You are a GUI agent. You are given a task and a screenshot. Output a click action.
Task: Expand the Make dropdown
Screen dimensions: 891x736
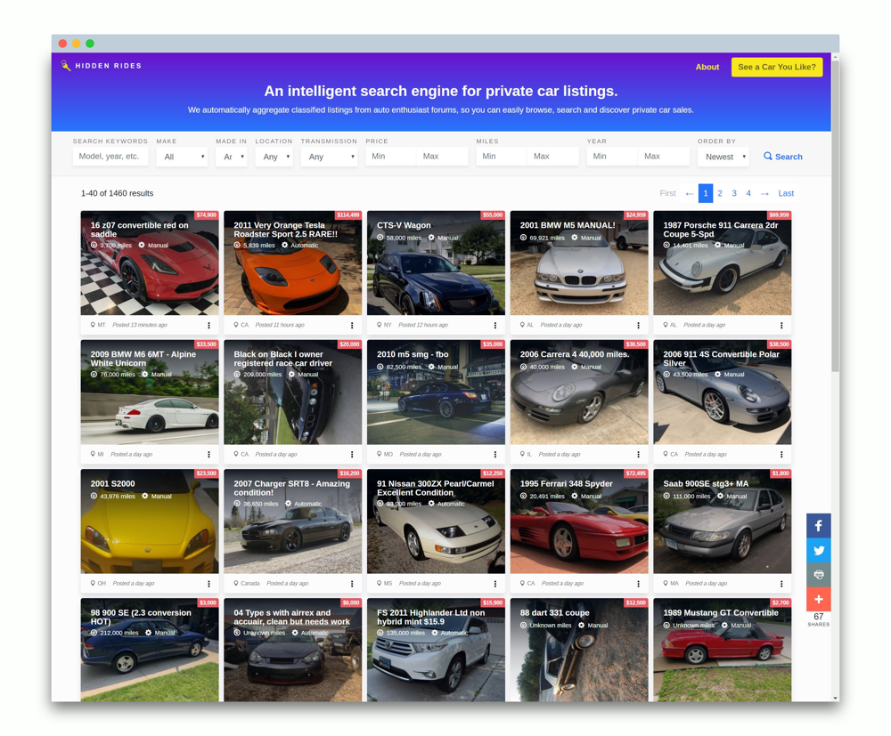[182, 157]
